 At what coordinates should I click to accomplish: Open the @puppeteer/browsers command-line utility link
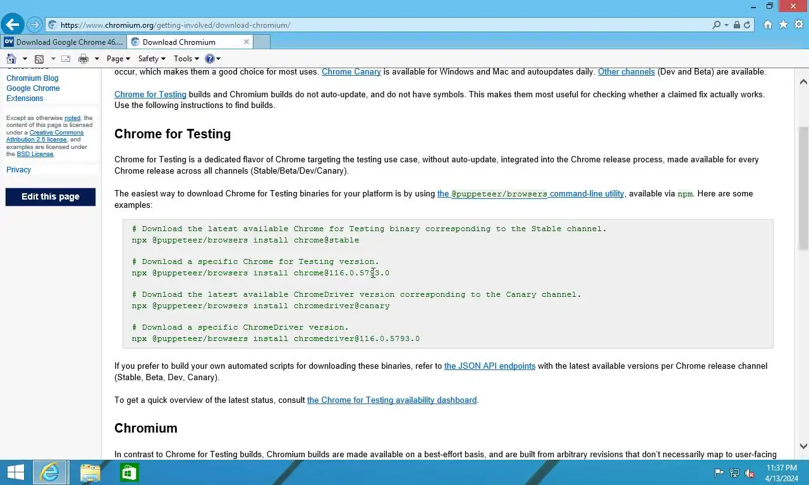tap(530, 194)
